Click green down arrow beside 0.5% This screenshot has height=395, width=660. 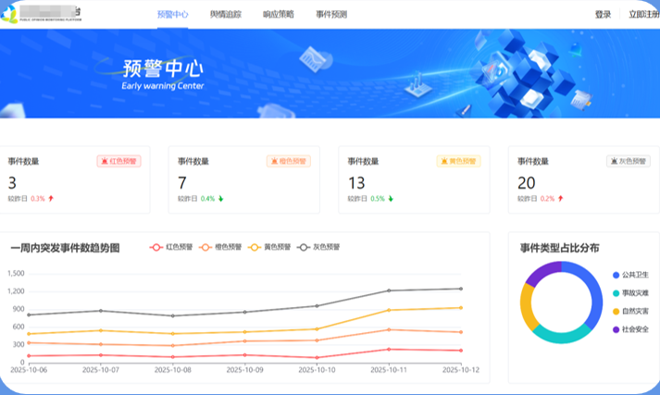coord(391,199)
